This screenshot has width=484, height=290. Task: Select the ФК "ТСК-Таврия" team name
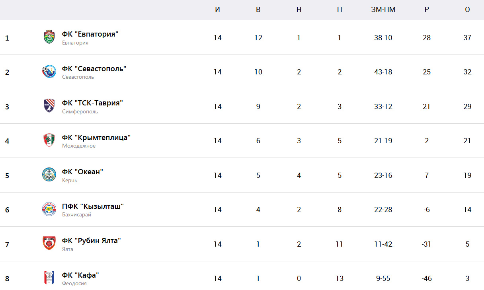point(92,103)
